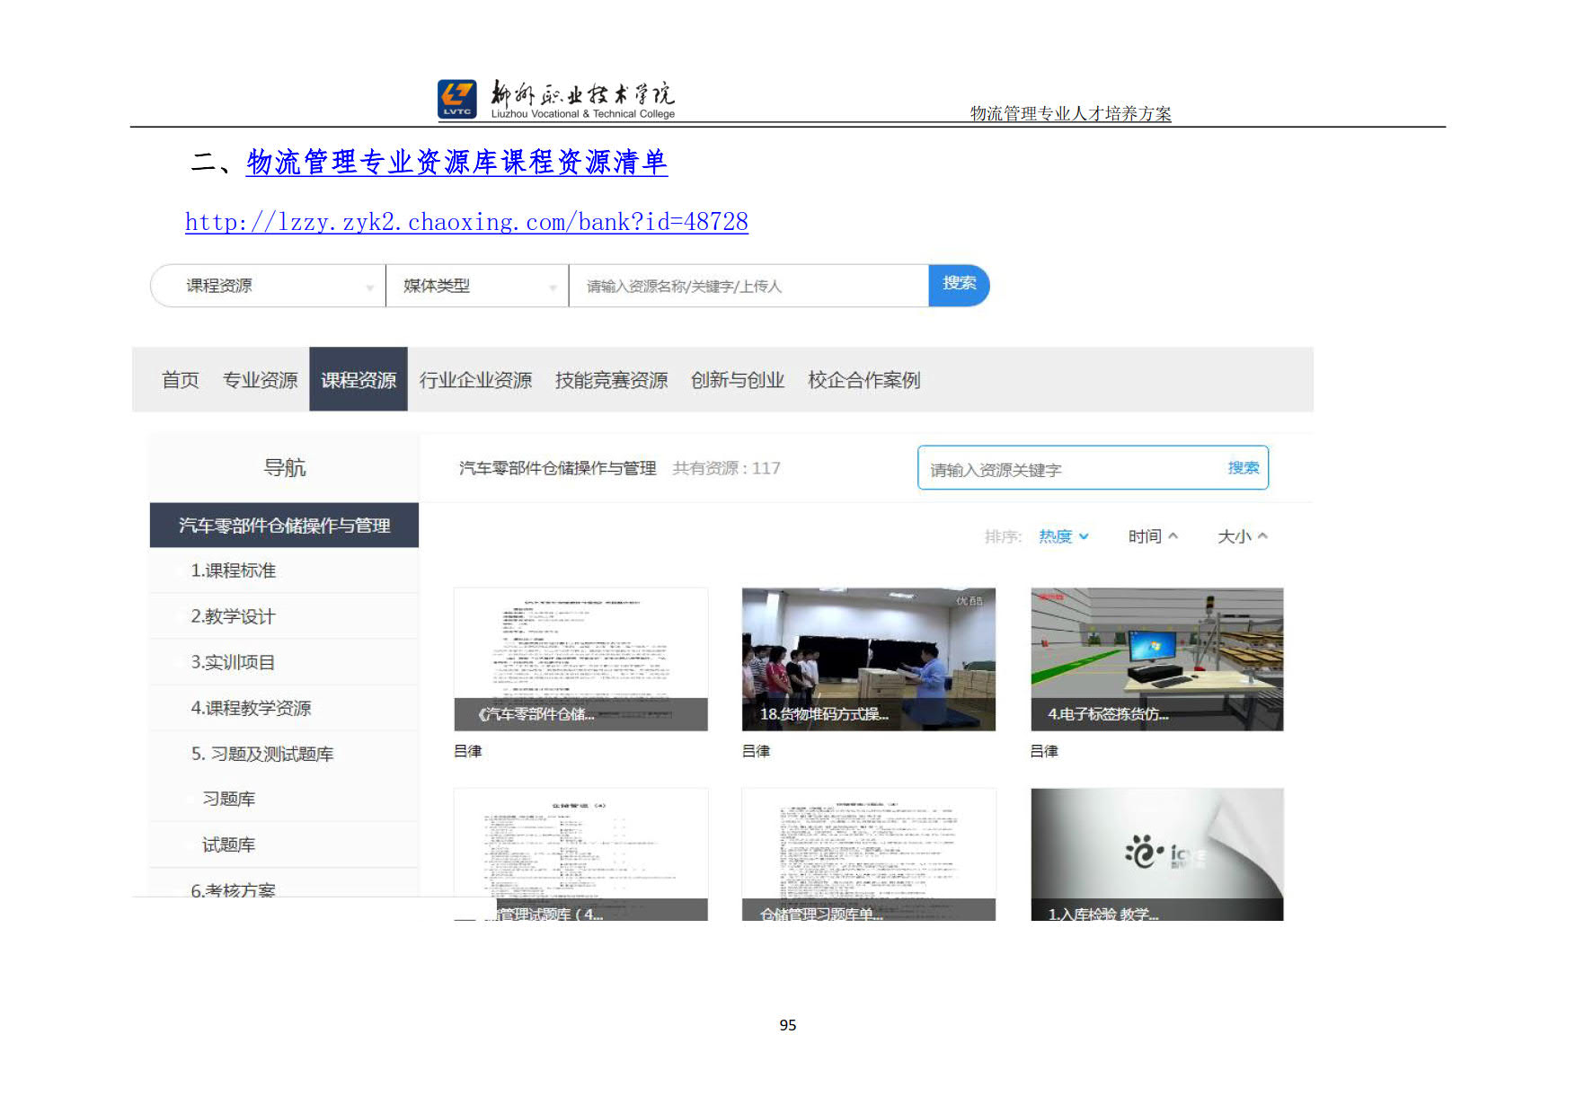Open 3.实训项目 in navigation list

coord(233,662)
